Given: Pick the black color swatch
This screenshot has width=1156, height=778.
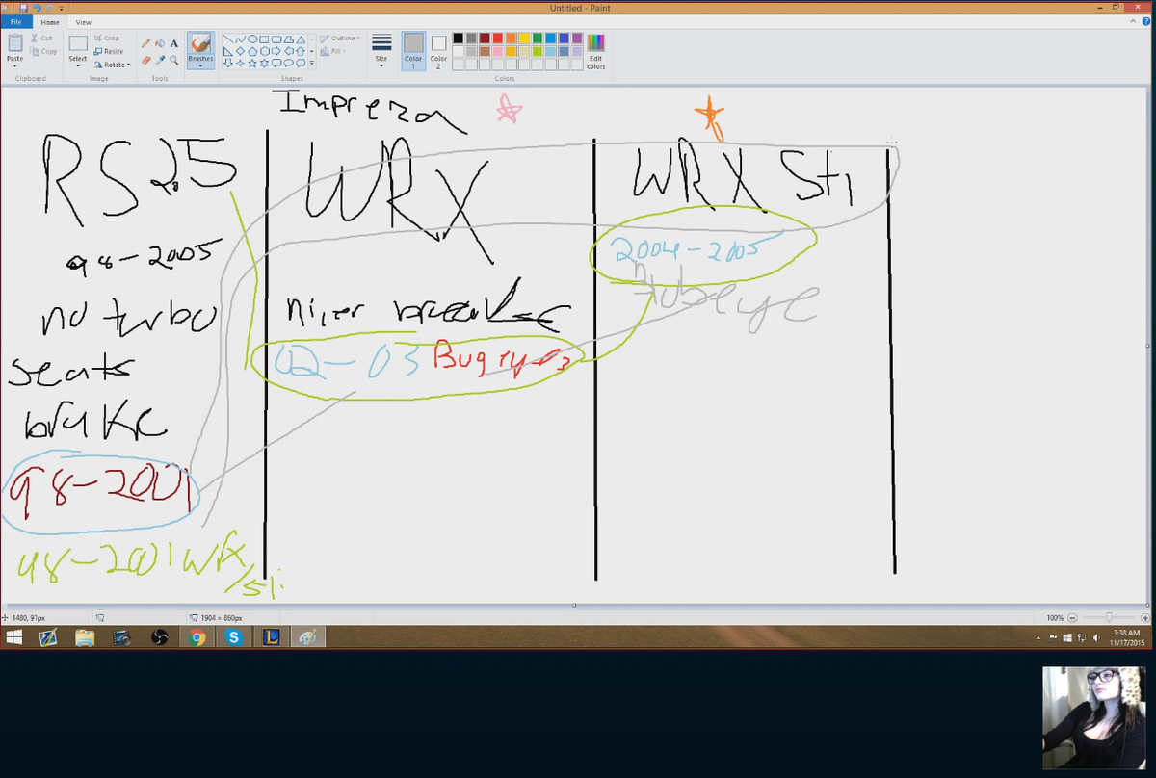Looking at the screenshot, I should [x=460, y=39].
